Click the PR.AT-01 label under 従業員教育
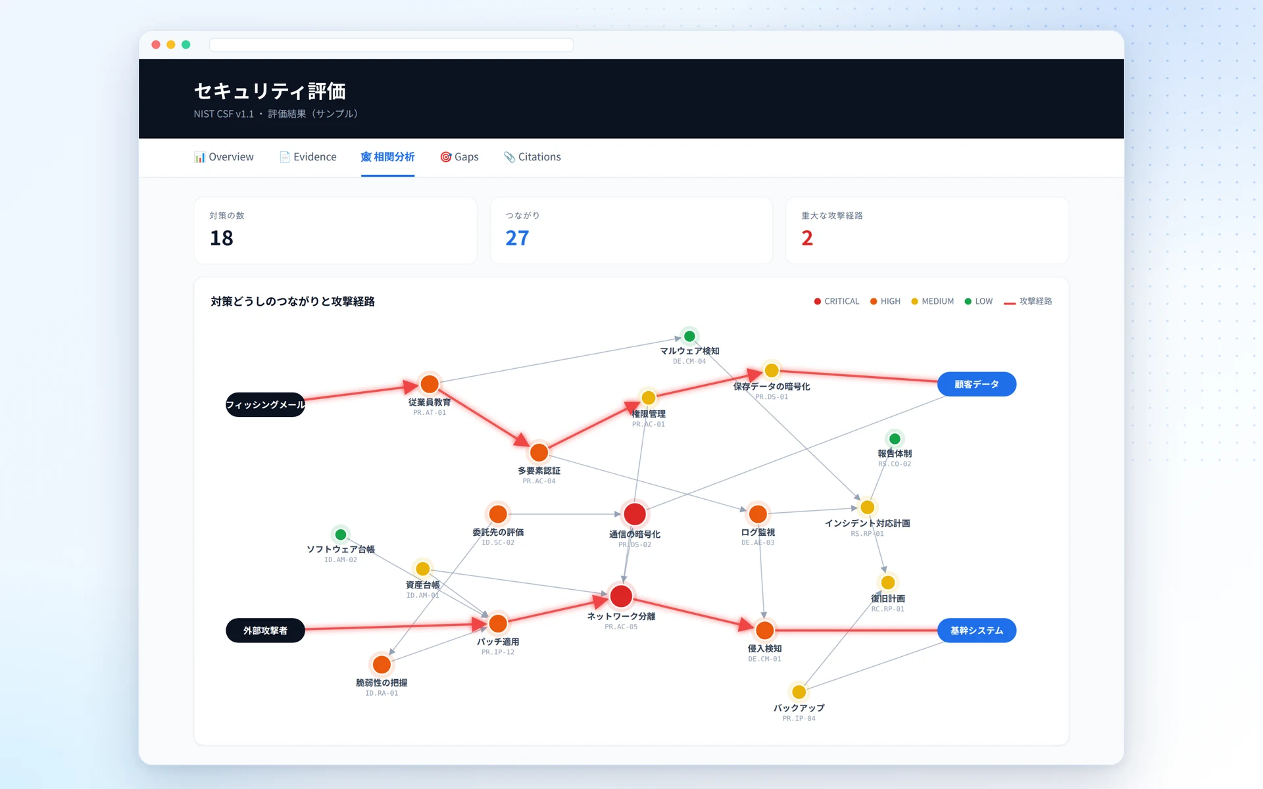The height and width of the screenshot is (789, 1263). (430, 413)
